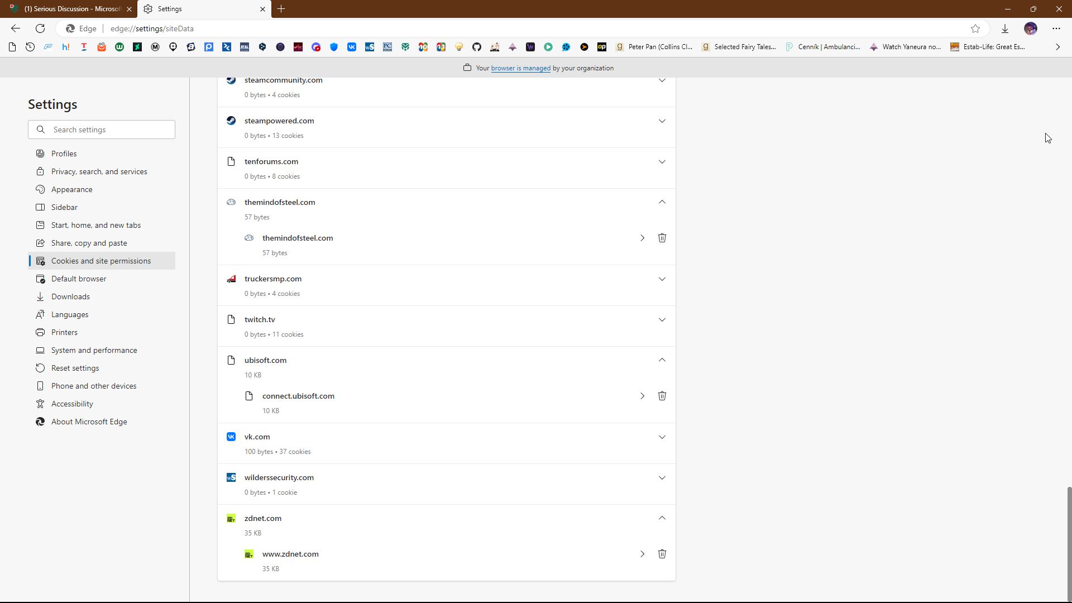This screenshot has width=1072, height=603.
Task: Collapse the ubisoft.com entry
Action: pos(662,360)
